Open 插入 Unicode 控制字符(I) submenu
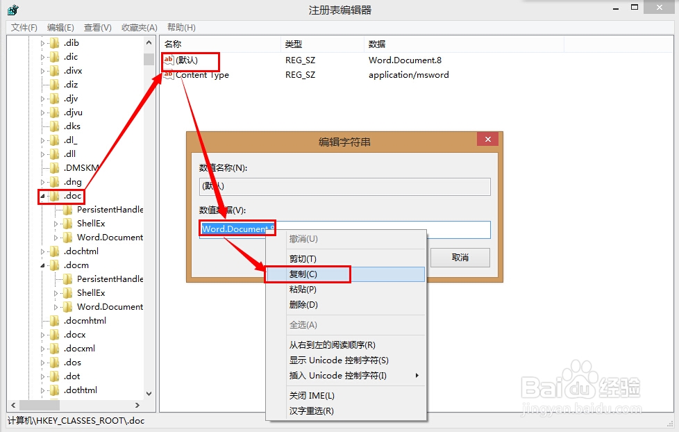Image resolution: width=679 pixels, height=432 pixels. point(345,375)
